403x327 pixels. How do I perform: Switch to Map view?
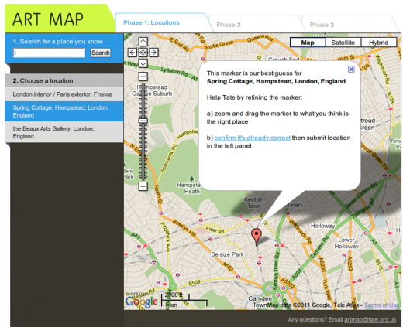308,43
